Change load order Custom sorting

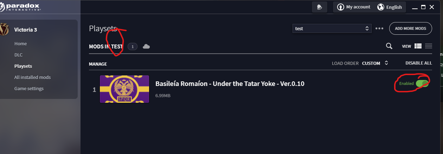[375, 63]
